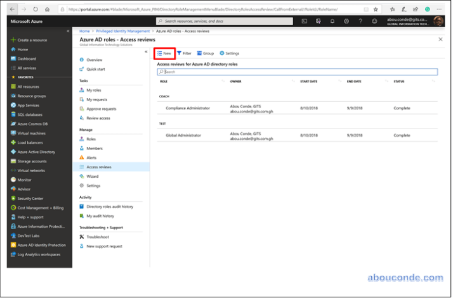Open the notifications bell icon

332,21
